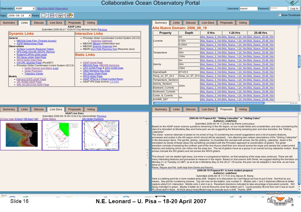Viewport: 301px width, 212px height.
Task: Open MB2006 Seminars link
Action: [x=109, y=65]
